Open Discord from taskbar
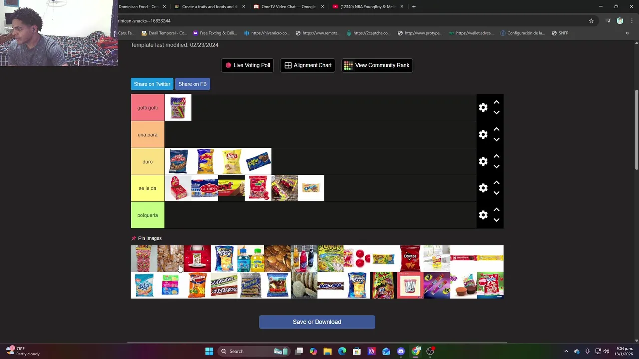Viewport: 639px width, 359px height. click(401, 351)
